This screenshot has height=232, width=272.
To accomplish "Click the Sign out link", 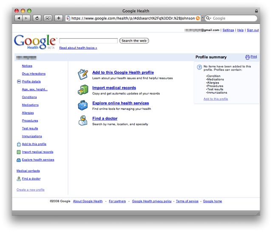I will click(x=253, y=30).
